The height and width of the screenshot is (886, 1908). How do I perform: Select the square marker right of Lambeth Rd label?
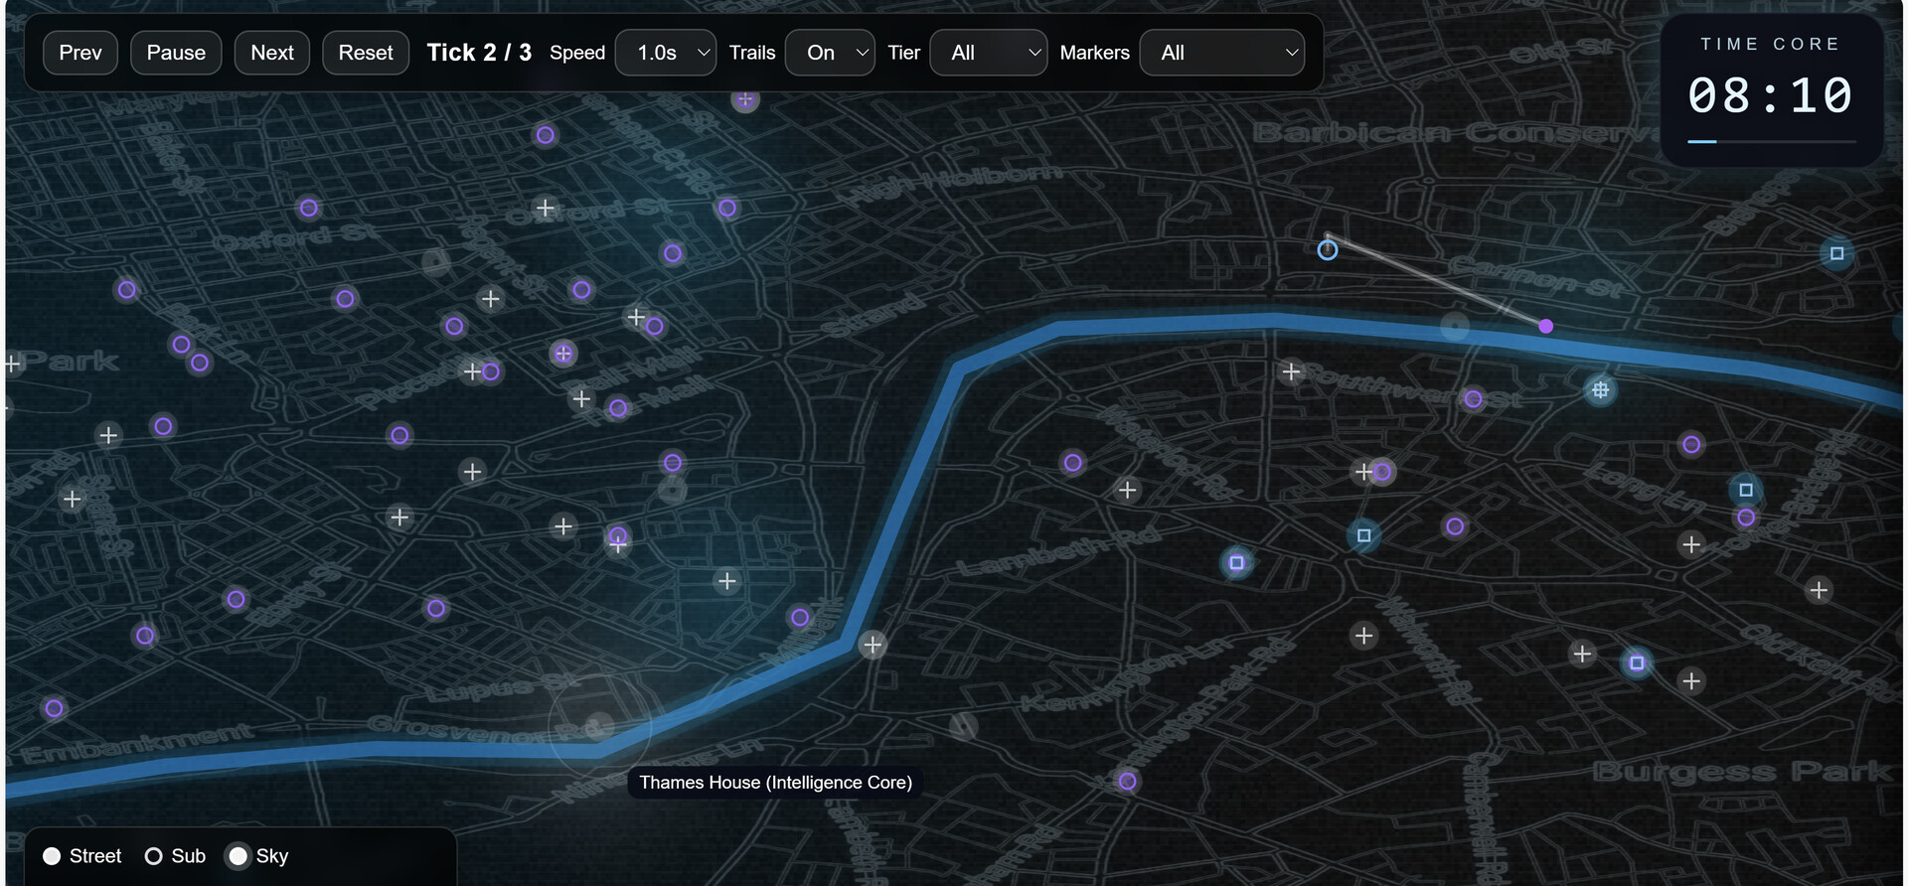1236,563
